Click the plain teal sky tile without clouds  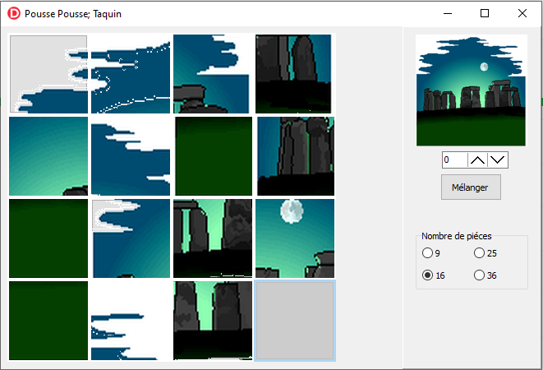pyautogui.click(x=48, y=155)
